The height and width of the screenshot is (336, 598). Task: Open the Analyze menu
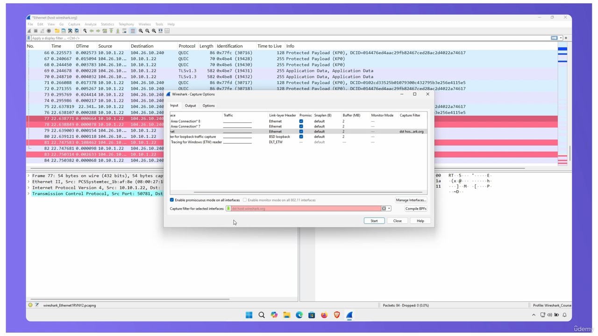[91, 24]
